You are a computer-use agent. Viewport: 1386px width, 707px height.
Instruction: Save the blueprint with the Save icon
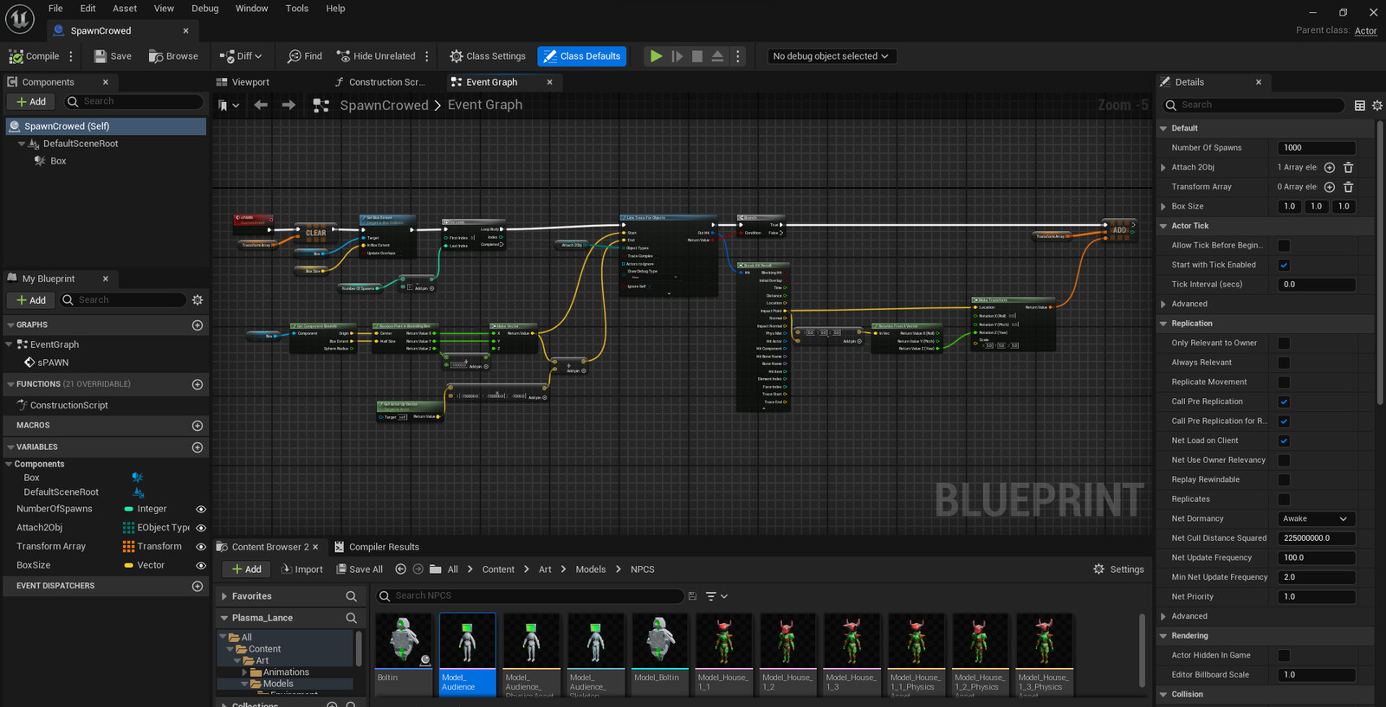tap(113, 56)
